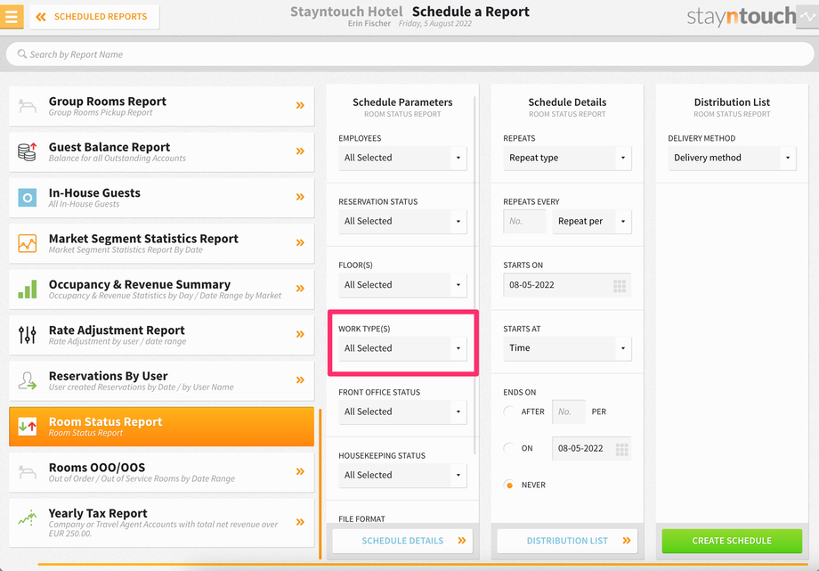Select the Occupancy & Revenue Summary item
819x571 pixels.
[161, 290]
